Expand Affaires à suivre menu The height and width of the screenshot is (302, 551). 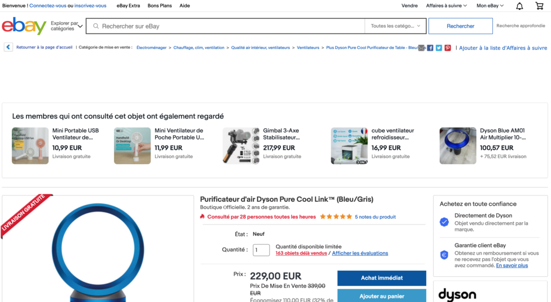tap(446, 5)
